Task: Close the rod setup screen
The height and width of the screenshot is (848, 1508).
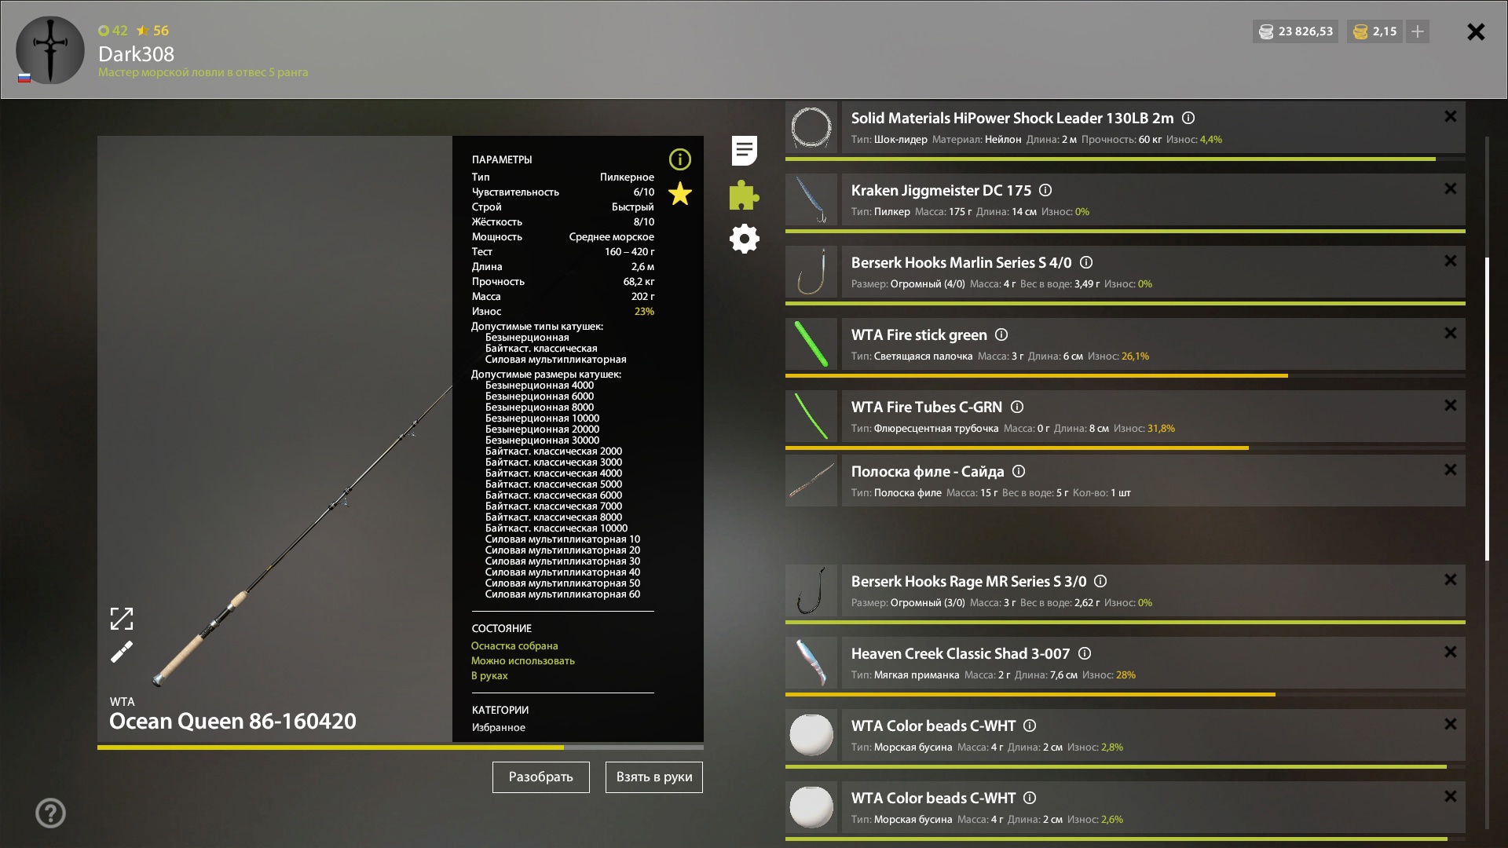Action: [1476, 31]
